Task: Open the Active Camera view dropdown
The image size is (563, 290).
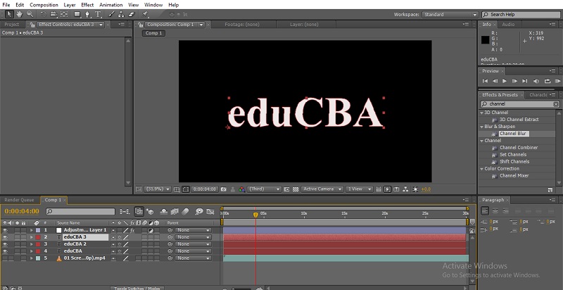Action: (322, 189)
